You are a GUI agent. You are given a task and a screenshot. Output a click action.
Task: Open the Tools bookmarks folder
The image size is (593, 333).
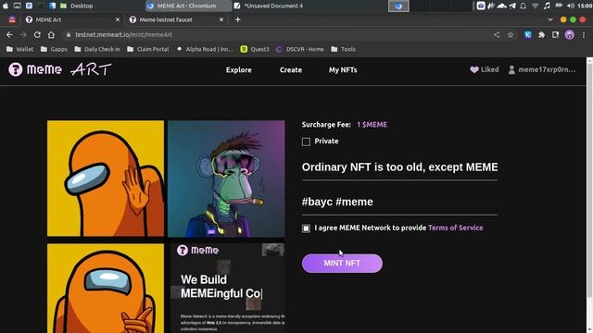coord(344,49)
